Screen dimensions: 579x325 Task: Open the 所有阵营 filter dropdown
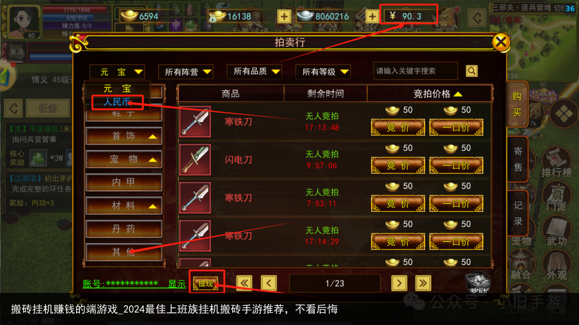185,72
